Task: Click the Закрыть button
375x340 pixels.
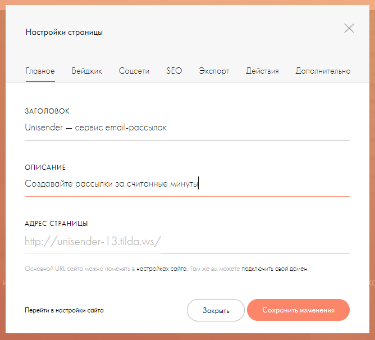Action: (216, 310)
